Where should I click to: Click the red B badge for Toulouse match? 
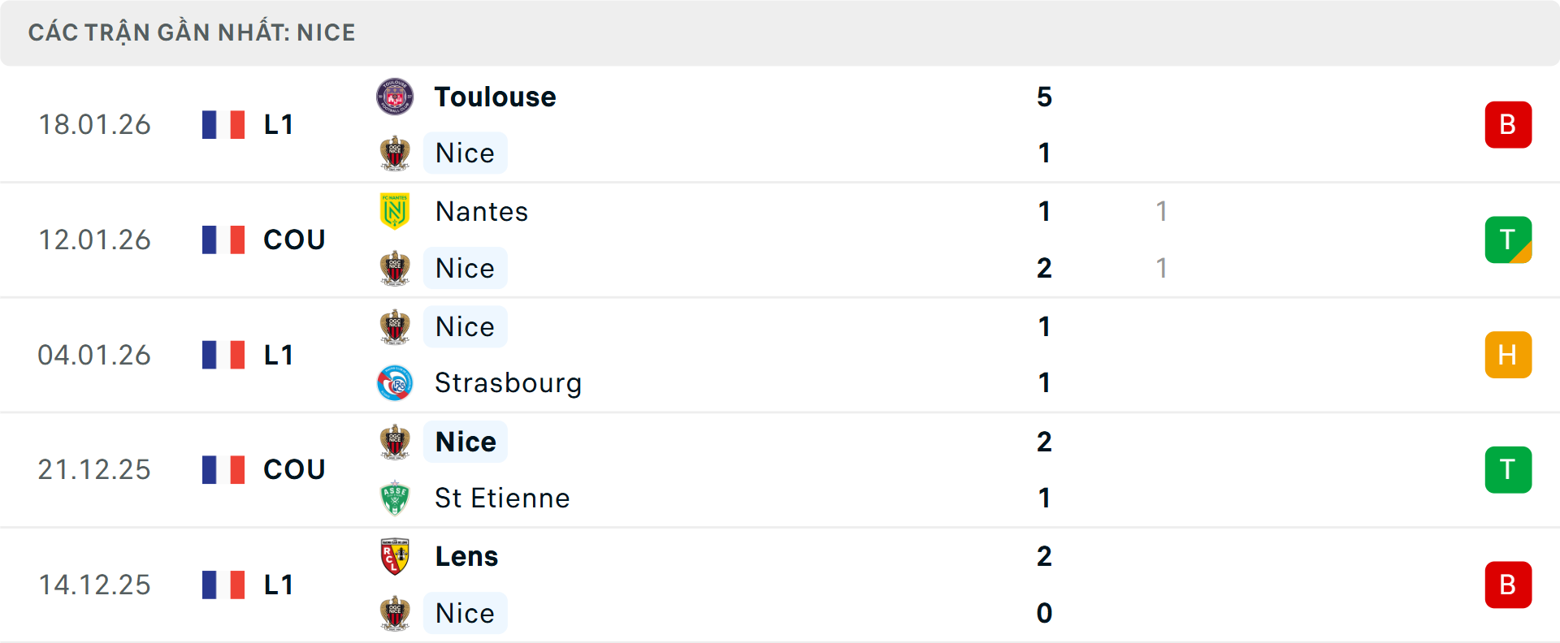(x=1507, y=125)
